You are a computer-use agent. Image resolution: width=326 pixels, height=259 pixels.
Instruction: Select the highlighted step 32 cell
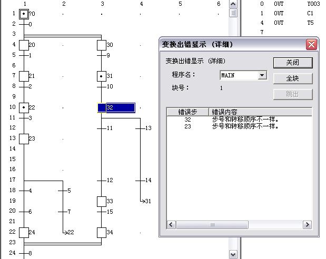[x=116, y=107]
